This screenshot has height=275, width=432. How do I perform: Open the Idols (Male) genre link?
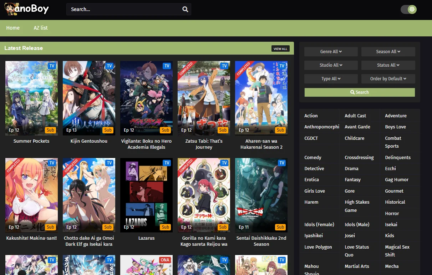[x=357, y=225]
